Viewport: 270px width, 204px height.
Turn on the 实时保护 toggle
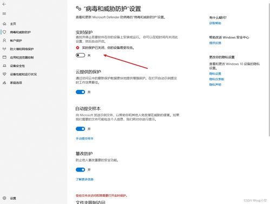(x=80, y=55)
